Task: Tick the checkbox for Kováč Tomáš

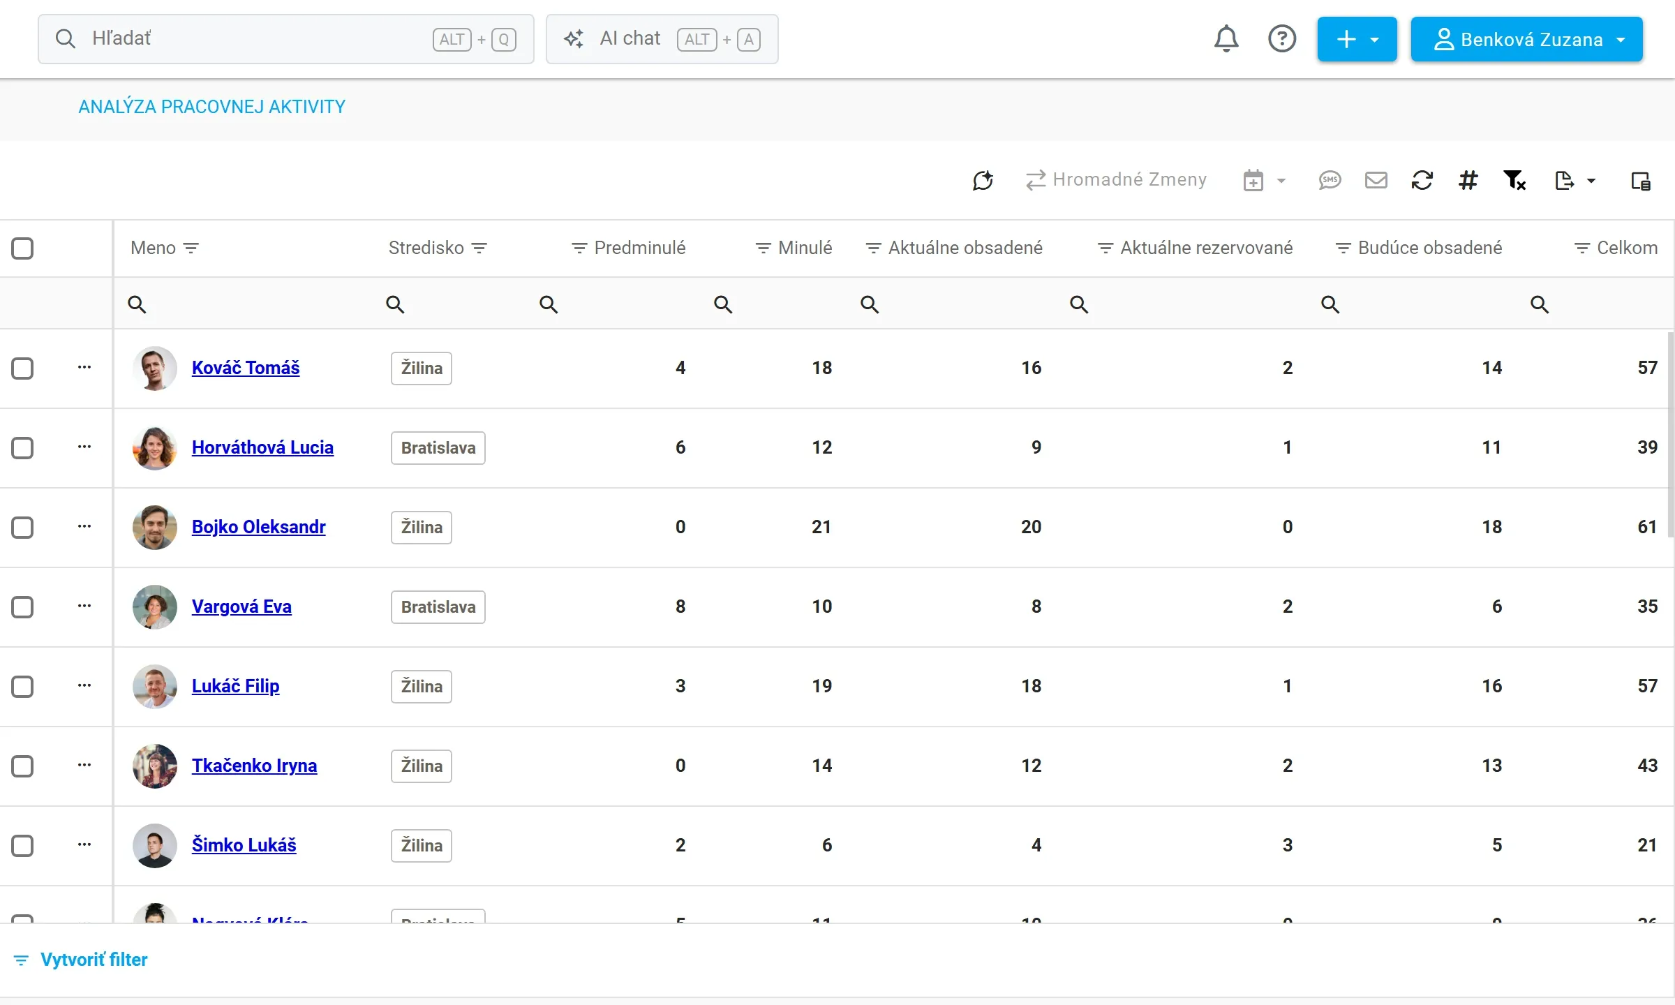Action: [x=22, y=368]
